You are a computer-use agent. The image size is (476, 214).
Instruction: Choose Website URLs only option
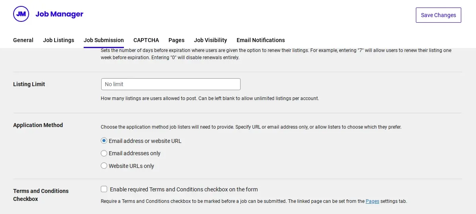[104, 166]
